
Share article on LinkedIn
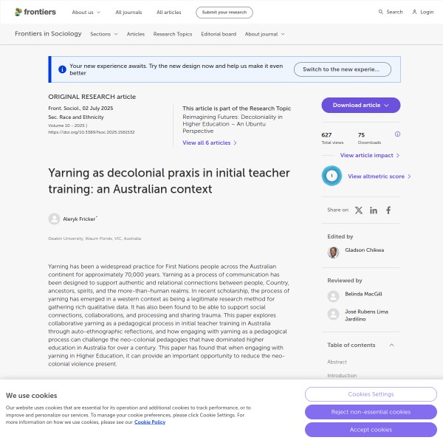pyautogui.click(x=374, y=210)
